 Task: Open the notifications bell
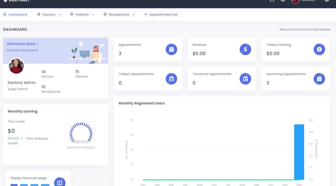click(x=283, y=1)
